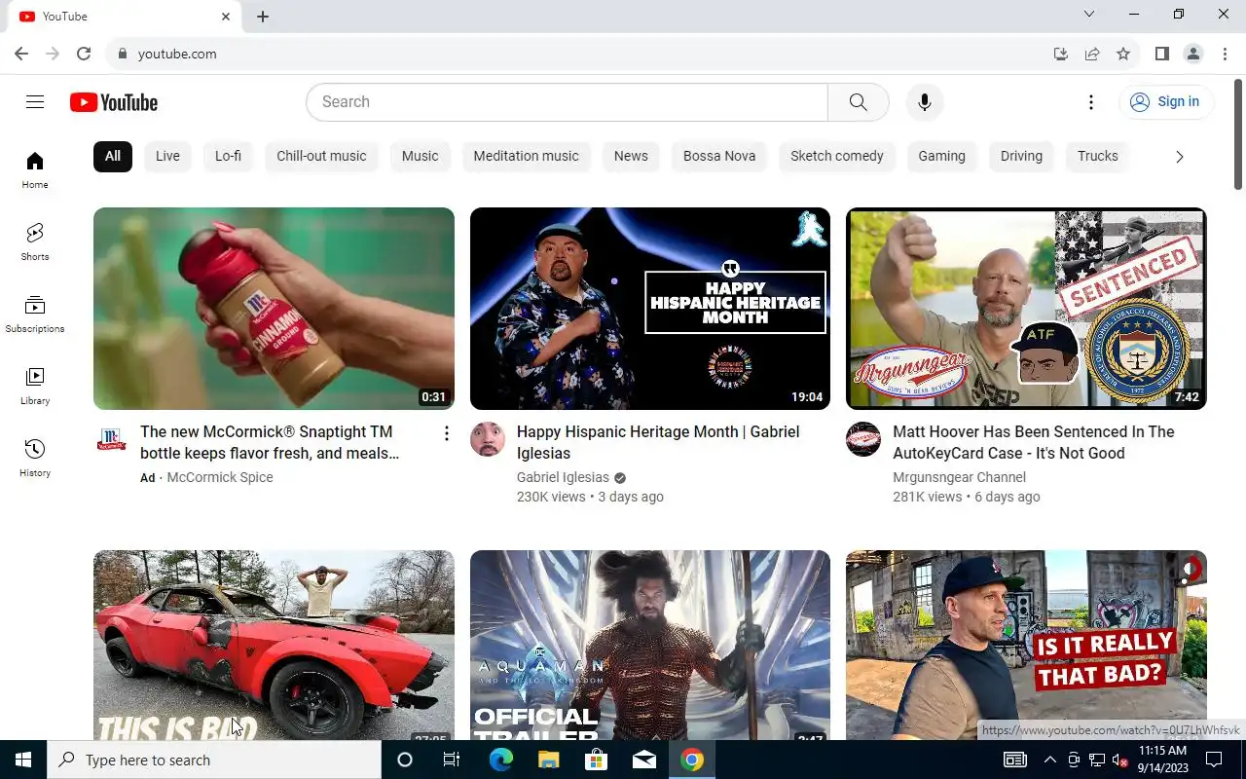Click the Gabriel Iglesias channel avatar
This screenshot has width=1246, height=779.
(x=488, y=440)
